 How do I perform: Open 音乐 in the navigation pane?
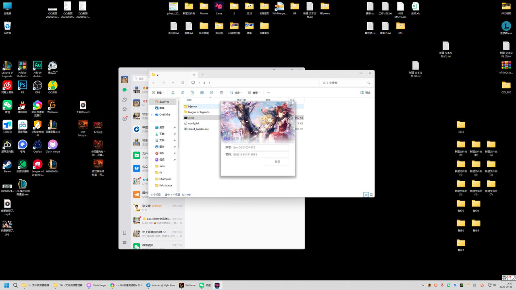click(162, 153)
